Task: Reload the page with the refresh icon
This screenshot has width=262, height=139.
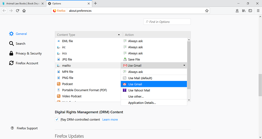Action: [17, 11]
